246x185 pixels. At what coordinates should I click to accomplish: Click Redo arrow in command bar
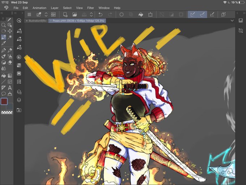click(110, 15)
